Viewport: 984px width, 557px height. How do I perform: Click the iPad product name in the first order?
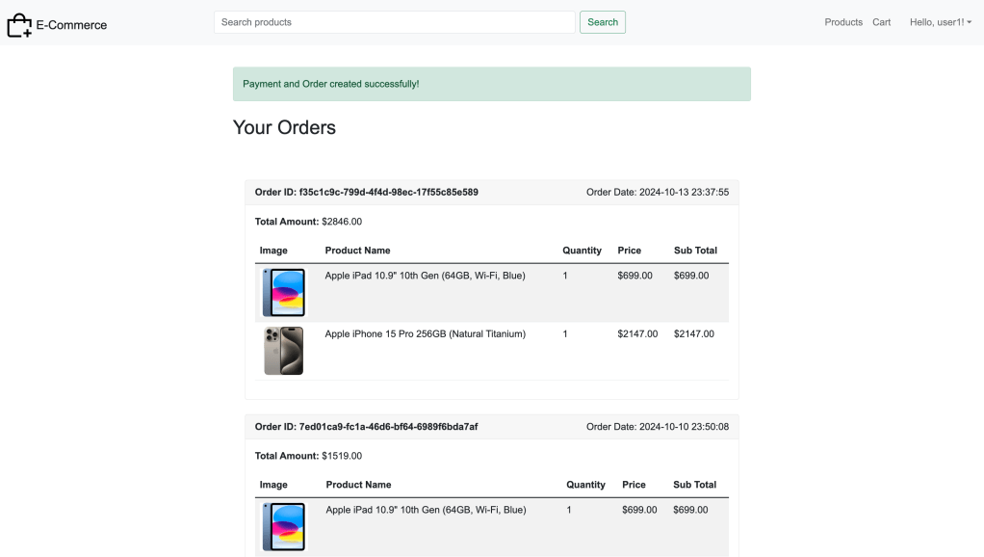425,276
